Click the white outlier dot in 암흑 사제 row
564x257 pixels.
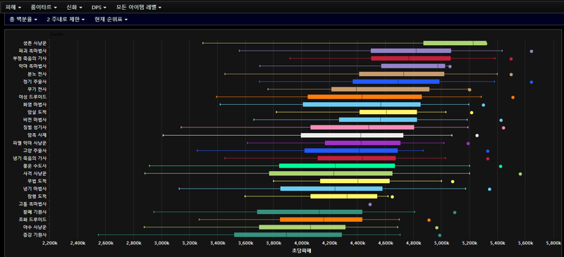(x=477, y=135)
